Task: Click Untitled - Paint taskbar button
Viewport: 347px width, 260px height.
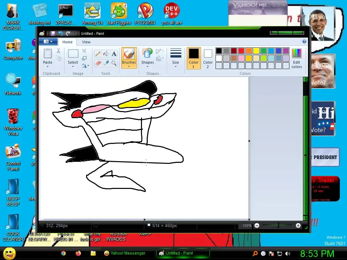Action: [183, 253]
